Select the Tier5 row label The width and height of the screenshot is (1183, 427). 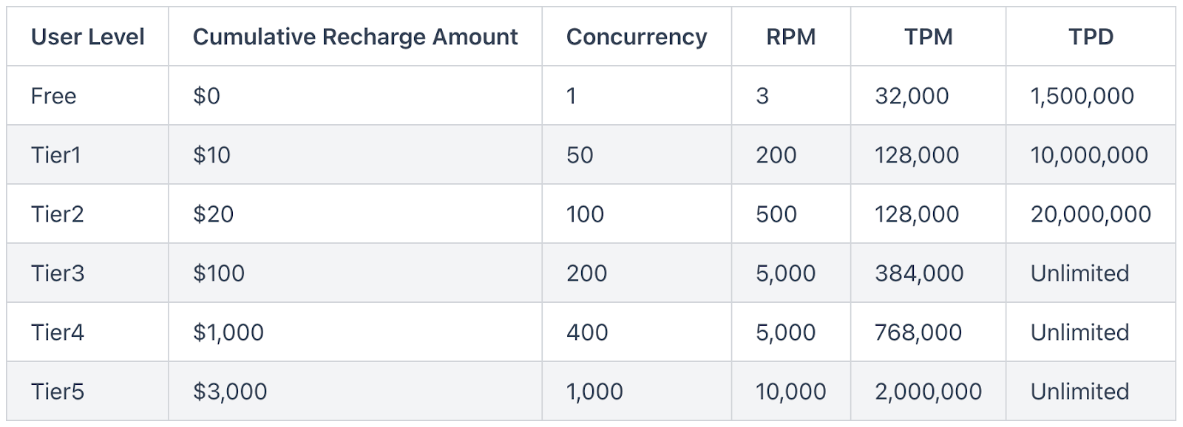point(58,392)
